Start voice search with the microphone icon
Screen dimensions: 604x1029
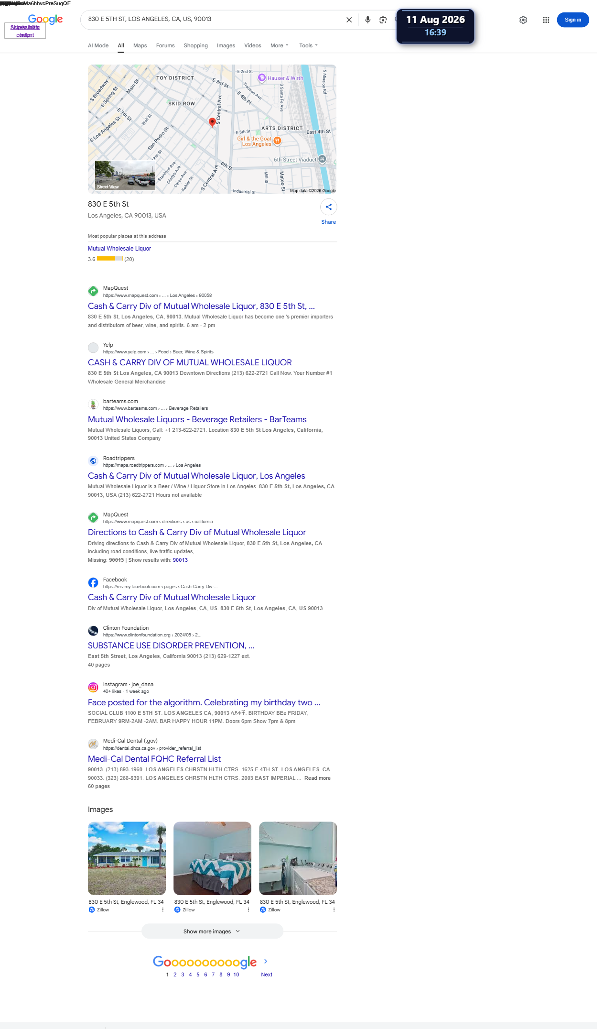367,20
